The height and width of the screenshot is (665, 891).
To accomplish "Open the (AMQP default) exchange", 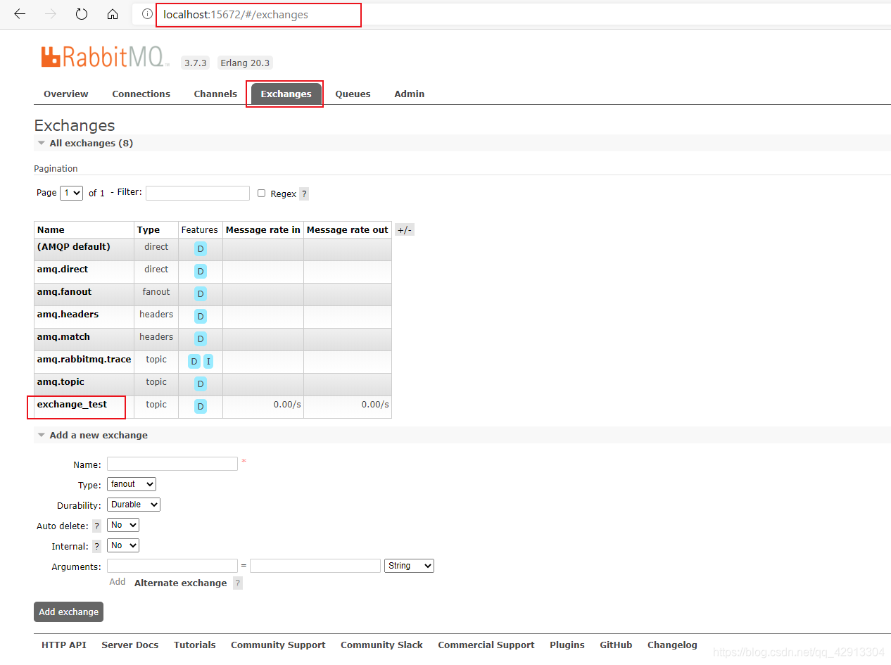I will pos(74,247).
